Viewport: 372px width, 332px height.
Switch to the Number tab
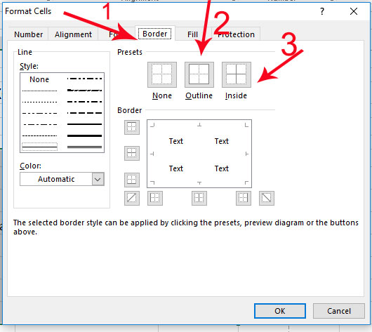point(28,34)
